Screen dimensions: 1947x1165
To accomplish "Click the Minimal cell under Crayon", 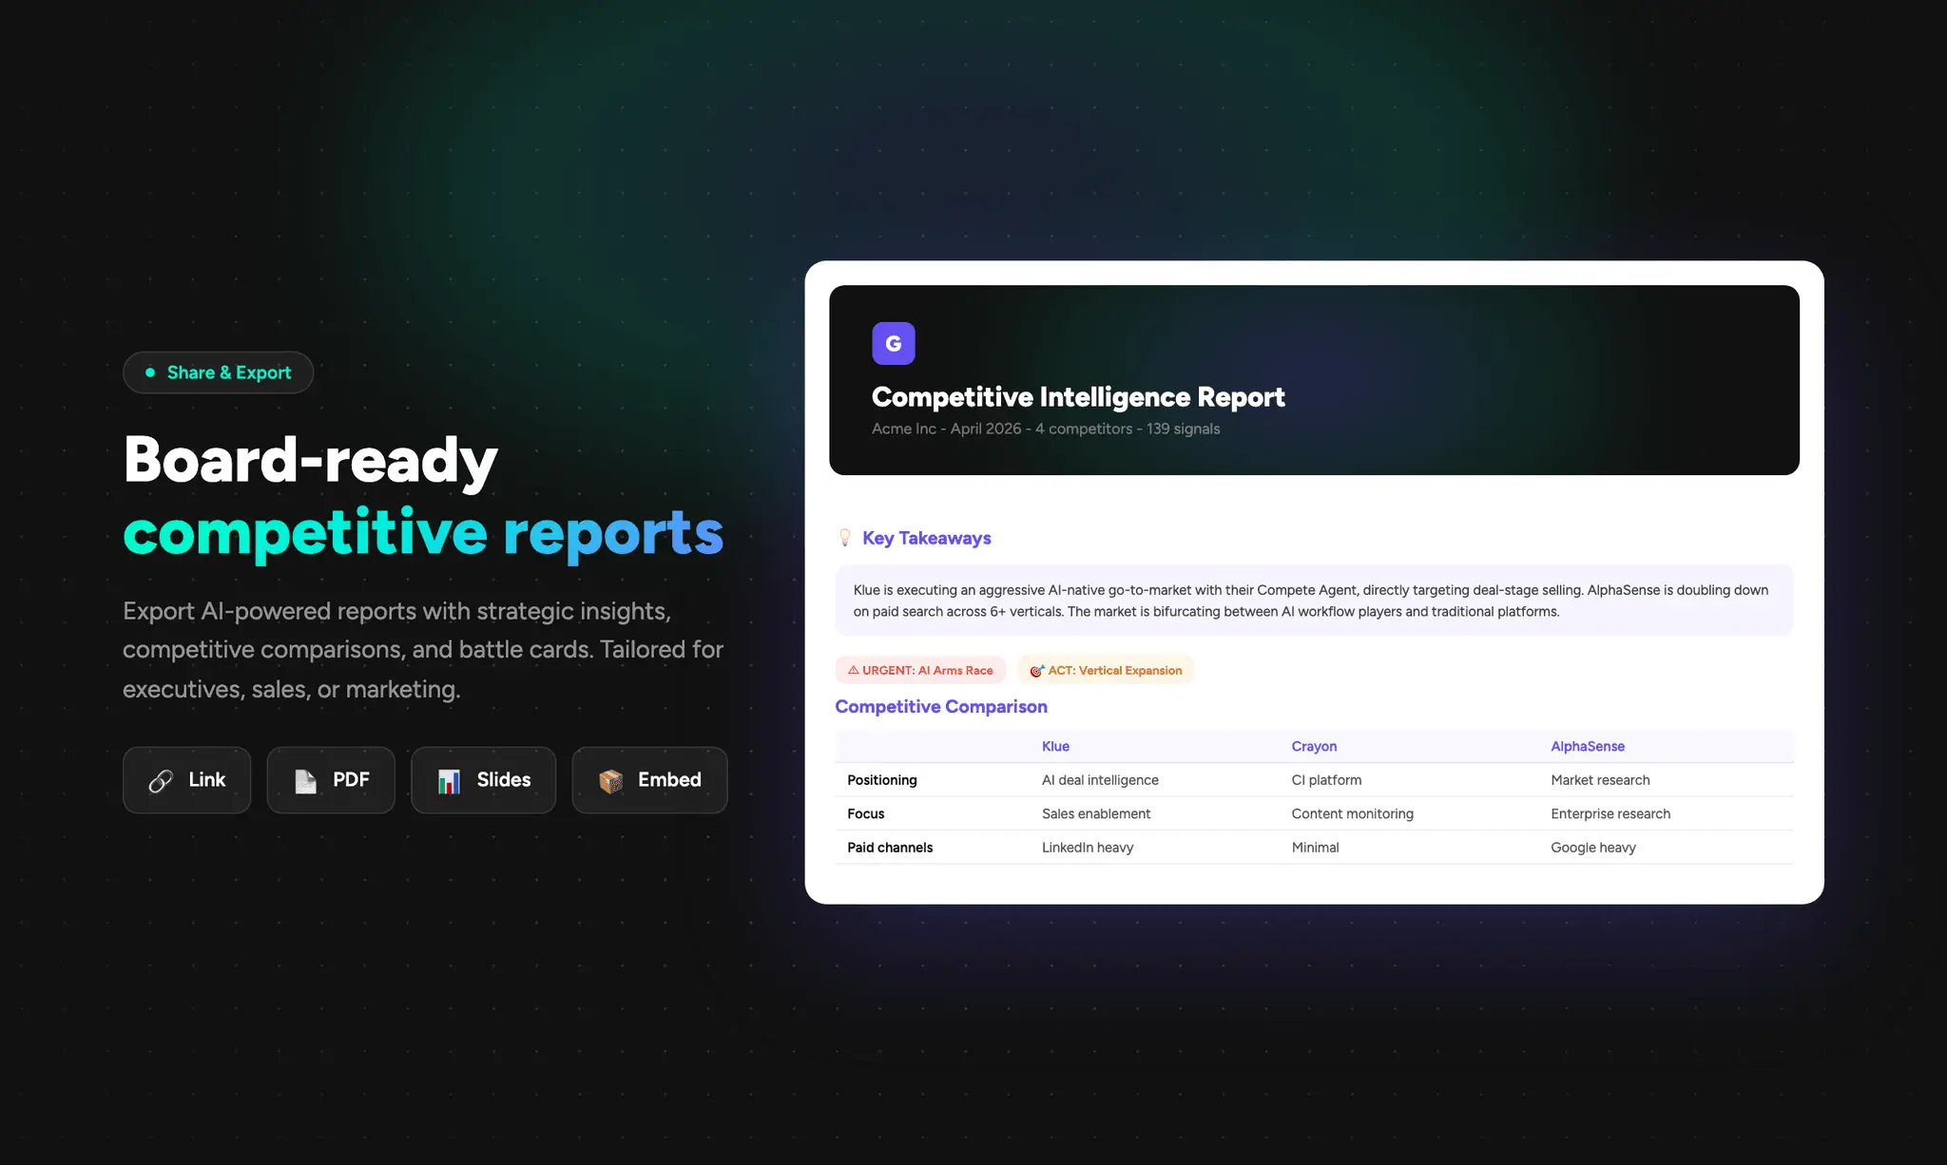I will tap(1315, 848).
